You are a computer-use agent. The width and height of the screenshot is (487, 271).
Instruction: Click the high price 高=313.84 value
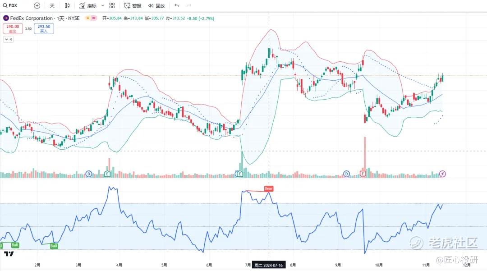point(133,18)
